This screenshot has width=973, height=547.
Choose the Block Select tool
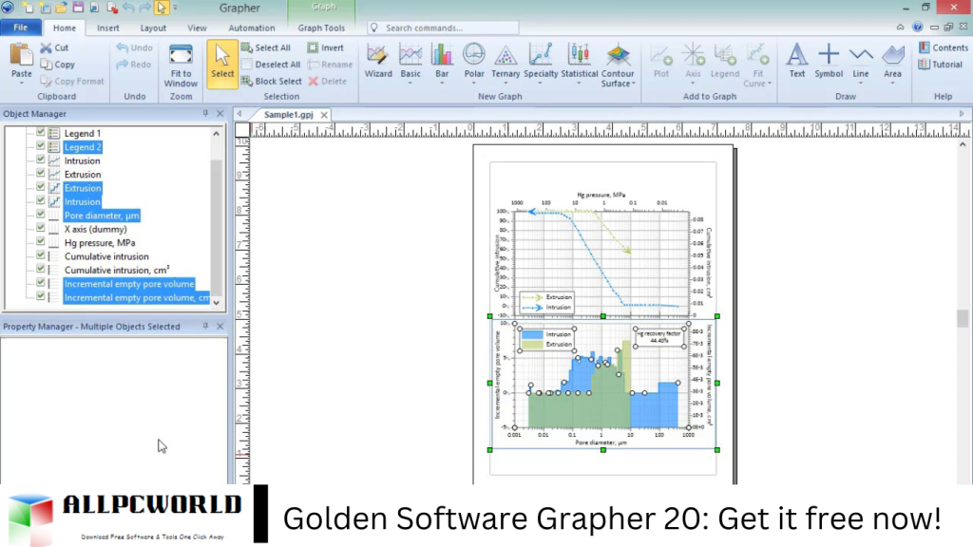(271, 82)
